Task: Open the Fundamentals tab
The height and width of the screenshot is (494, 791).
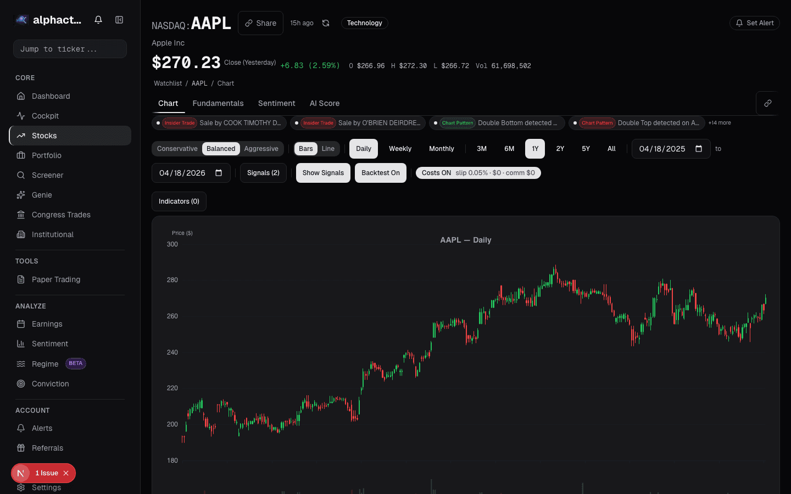Action: (x=218, y=103)
